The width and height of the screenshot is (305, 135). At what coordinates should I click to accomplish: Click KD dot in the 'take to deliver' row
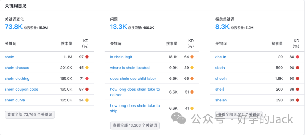point(192,92)
